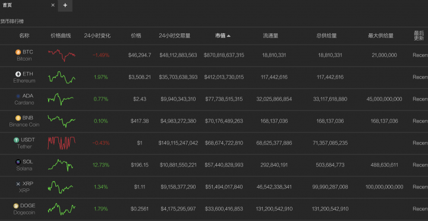Toggle sort arrow on 市值 column
Screen dimensions: 428x221
click(229, 36)
